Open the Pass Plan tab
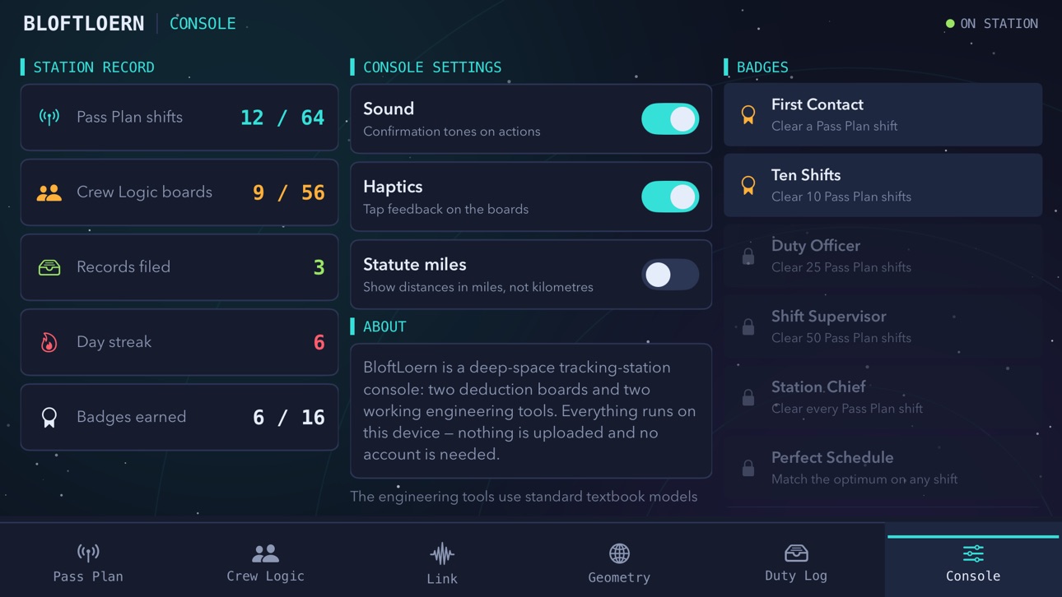1062x597 pixels. click(88, 562)
